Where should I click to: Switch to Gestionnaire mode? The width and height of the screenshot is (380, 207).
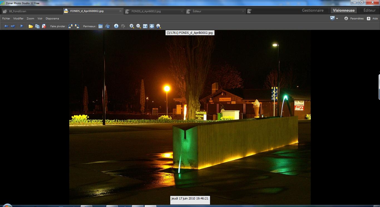313,10
